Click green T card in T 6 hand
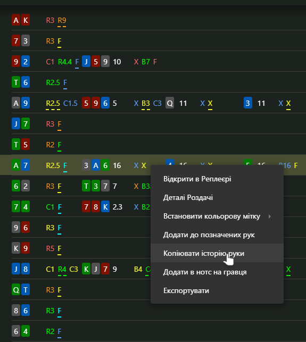Viewport: 306px width, 342px height. coord(16,82)
